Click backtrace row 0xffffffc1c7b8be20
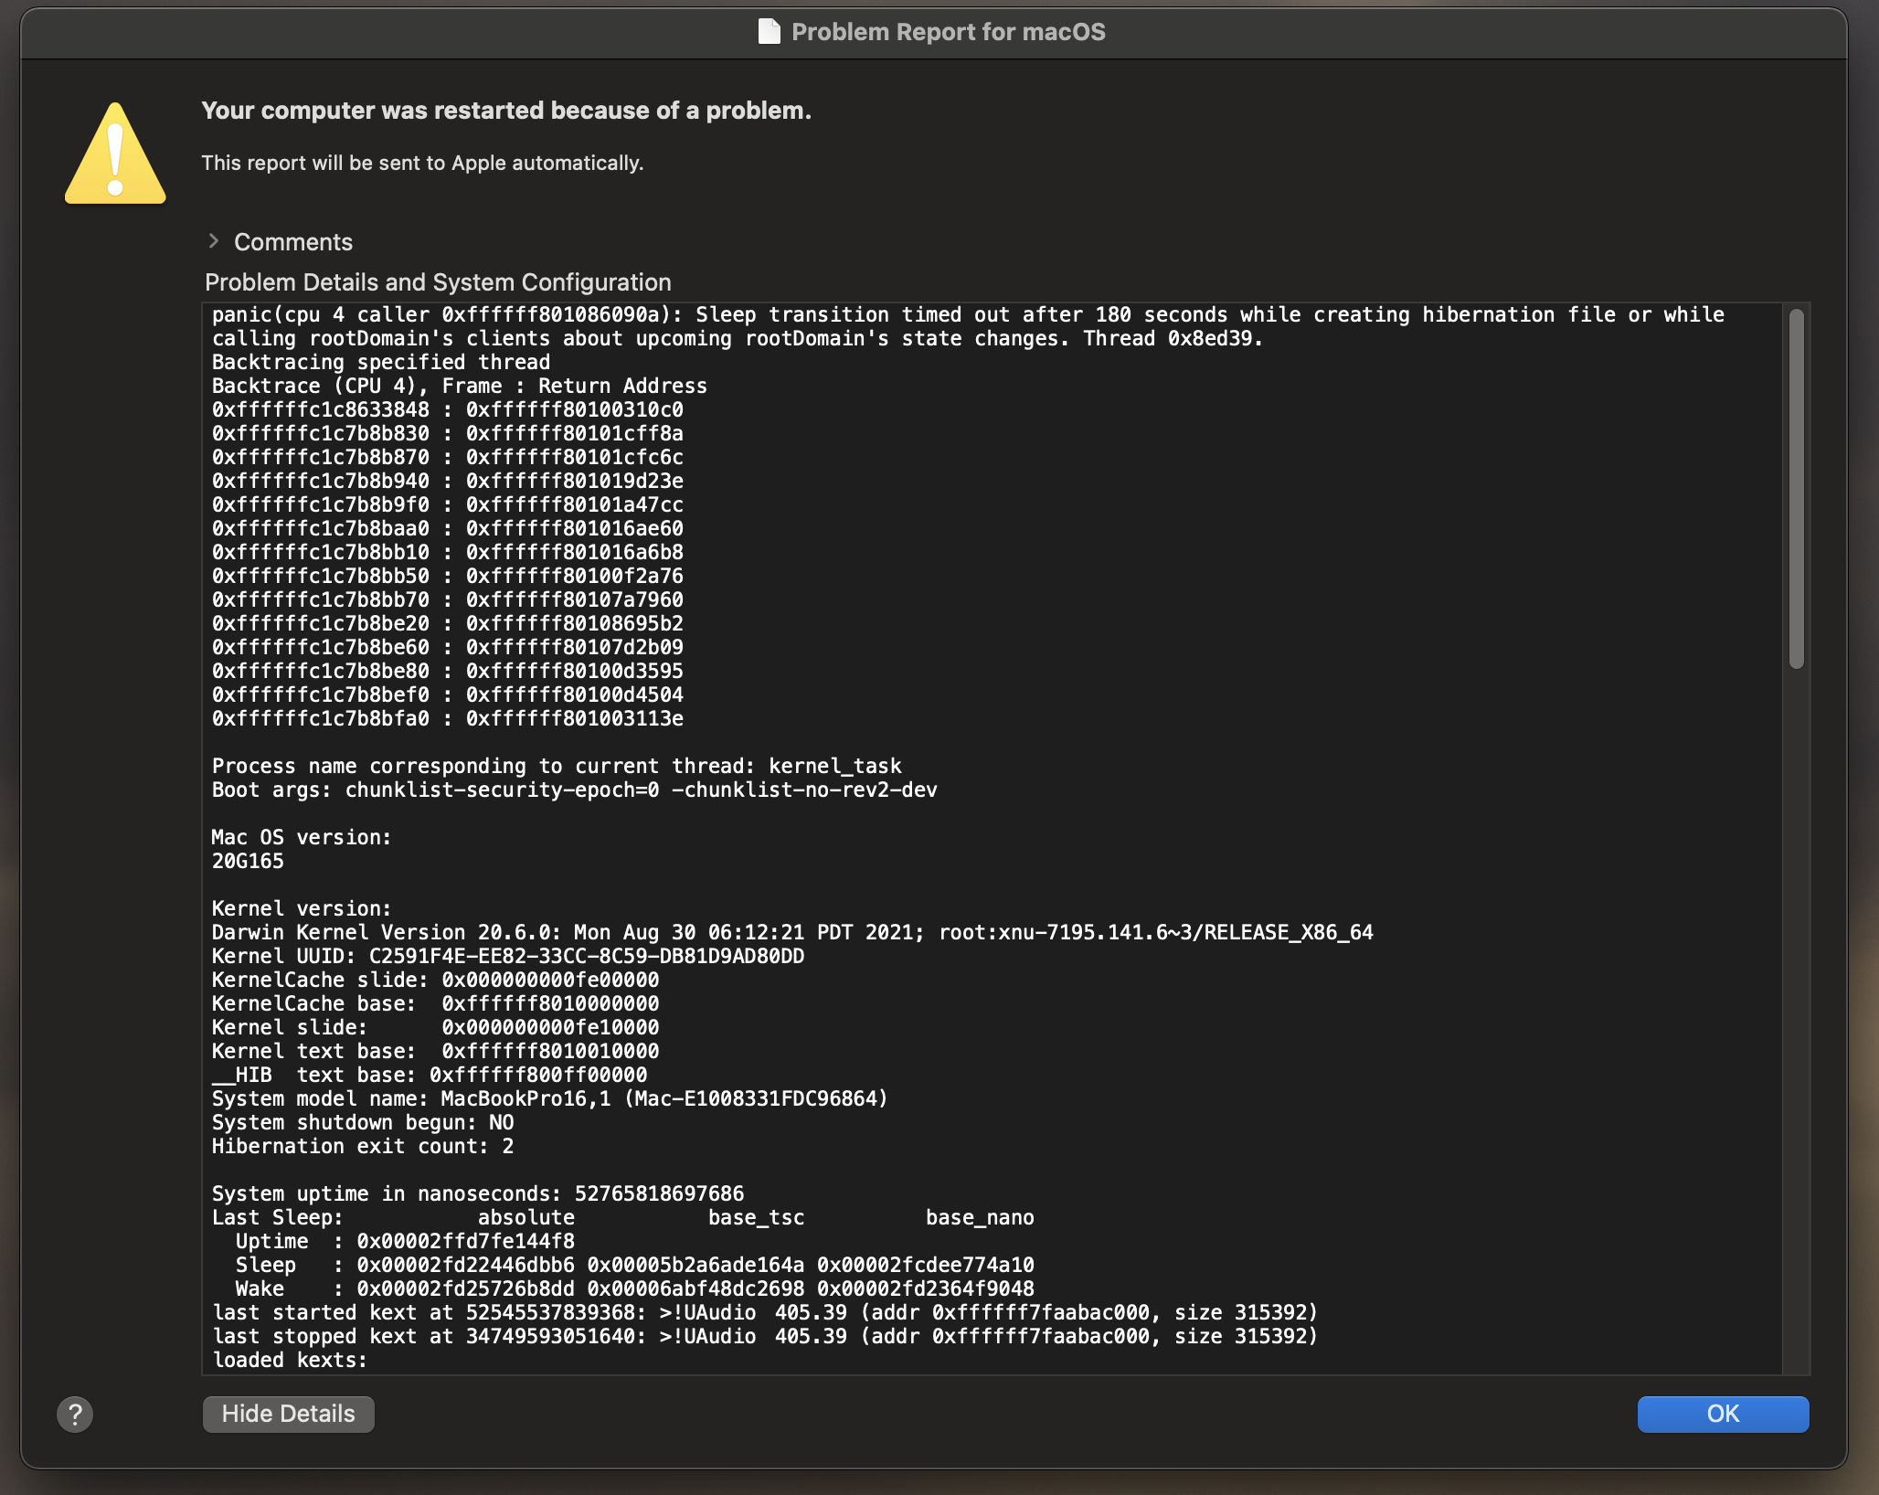Image resolution: width=1879 pixels, height=1495 pixels. tap(448, 623)
